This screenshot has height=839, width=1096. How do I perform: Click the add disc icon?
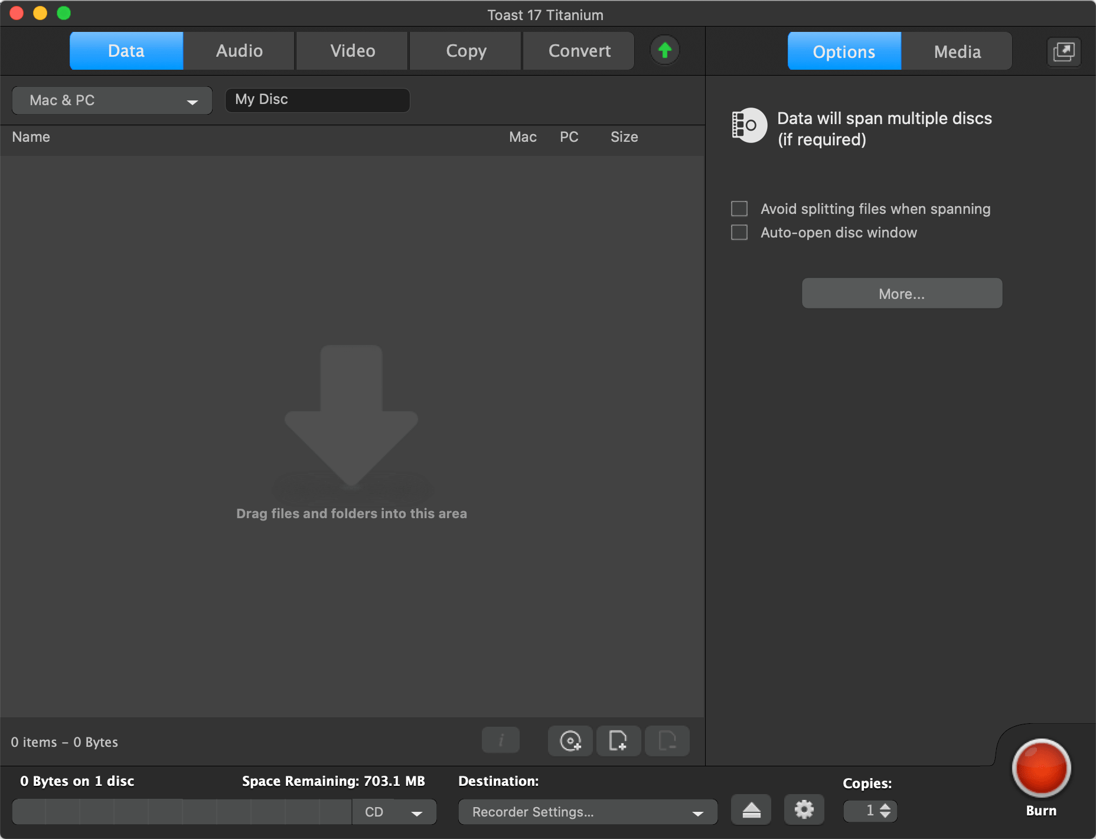coord(570,741)
